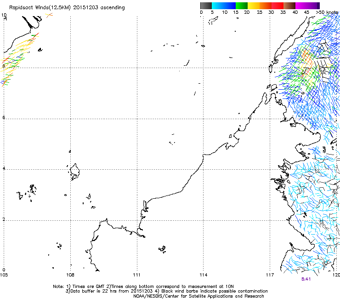Click the '111' longitude axis label
This screenshot has height=299, width=340.
[136, 275]
